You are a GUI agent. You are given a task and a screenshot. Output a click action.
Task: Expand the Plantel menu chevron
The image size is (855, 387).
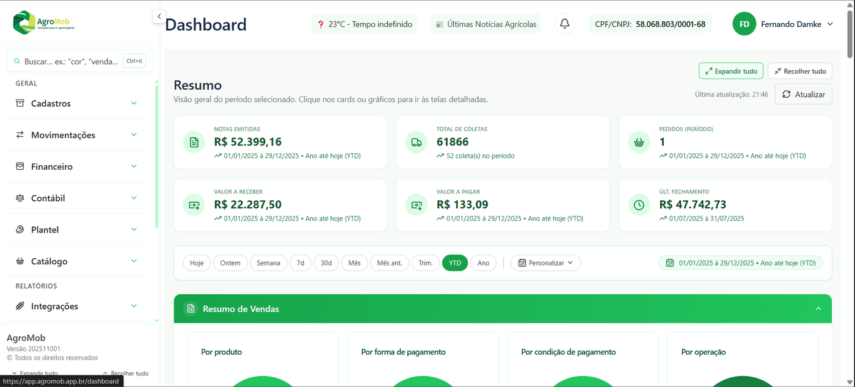(x=134, y=230)
